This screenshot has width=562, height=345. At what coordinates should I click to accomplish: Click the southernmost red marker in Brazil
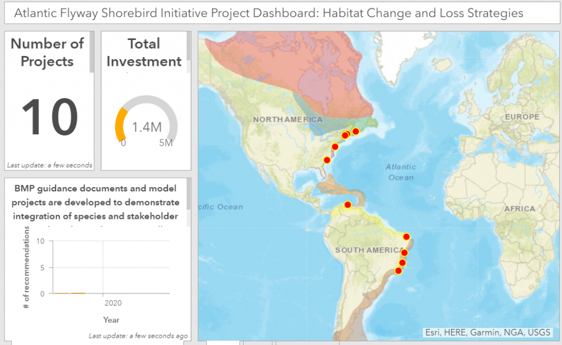click(x=398, y=271)
